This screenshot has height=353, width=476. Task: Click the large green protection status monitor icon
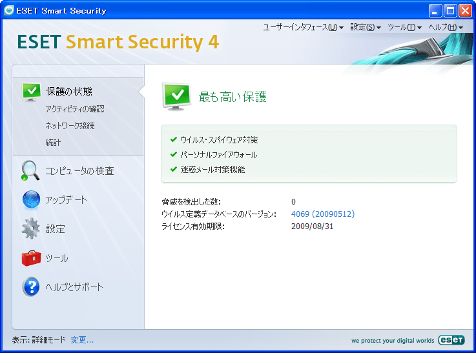point(177,97)
